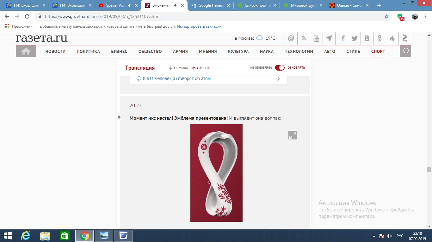
Task: Open the Gazeta.ru mail (@) icon
Action: point(291,38)
